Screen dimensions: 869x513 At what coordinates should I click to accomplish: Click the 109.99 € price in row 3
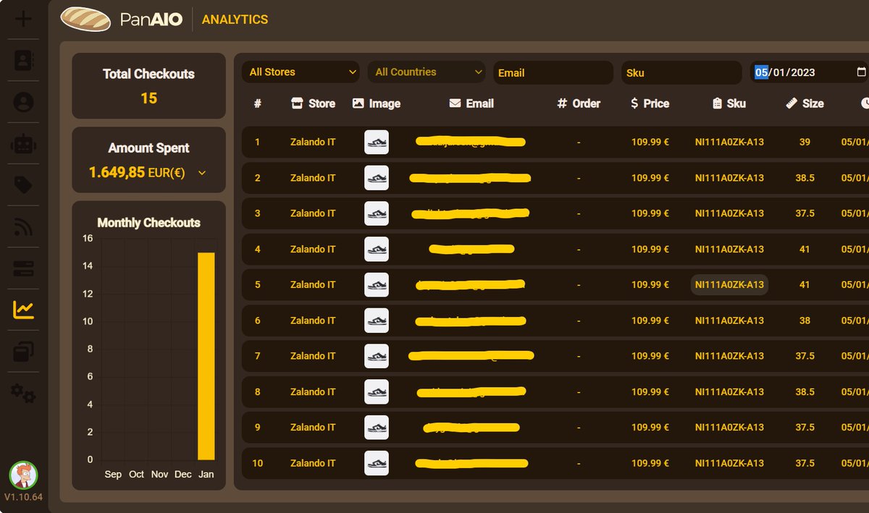coord(650,213)
